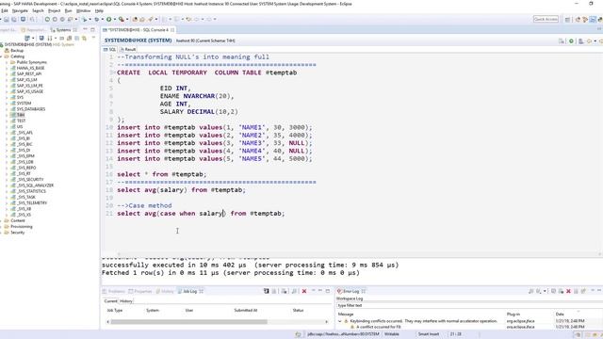Image resolution: width=603 pixels, height=339 pixels.
Task: Click the green Run icon in the toolbar
Action: (109, 19)
